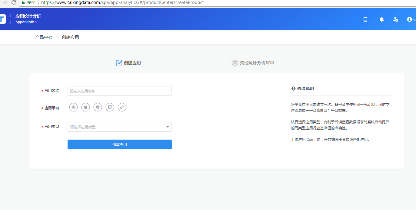Click the TalkingData logo
416x210 pixels.
point(3,19)
